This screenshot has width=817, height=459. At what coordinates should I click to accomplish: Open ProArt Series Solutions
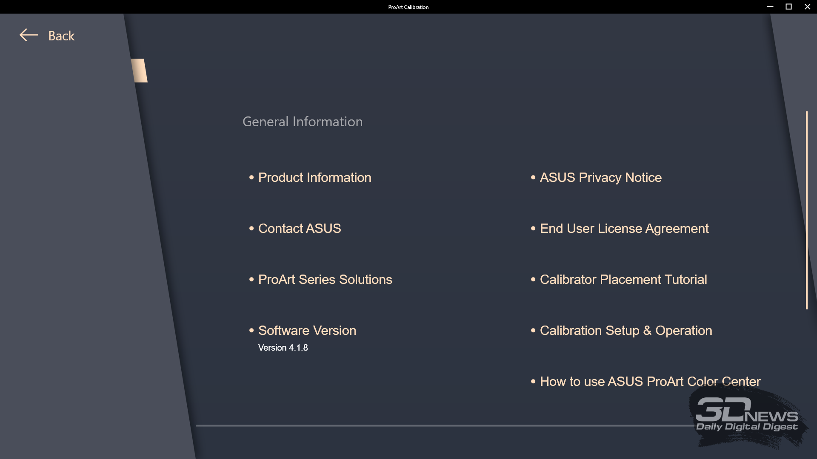[325, 279]
